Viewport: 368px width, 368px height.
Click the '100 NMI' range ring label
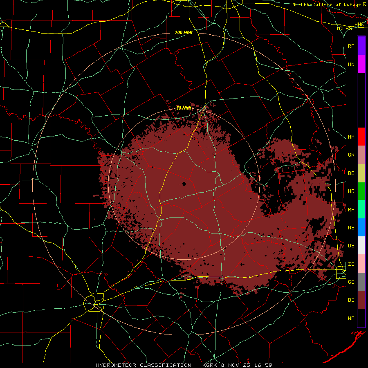click(x=184, y=32)
